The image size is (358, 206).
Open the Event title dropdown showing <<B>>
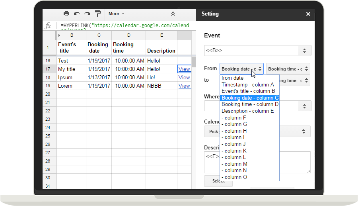[257, 51]
